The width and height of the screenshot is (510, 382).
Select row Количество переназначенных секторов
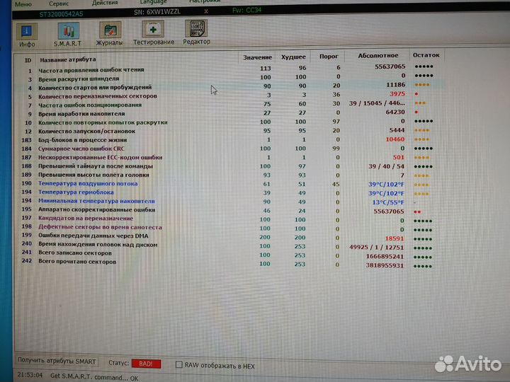(229, 95)
